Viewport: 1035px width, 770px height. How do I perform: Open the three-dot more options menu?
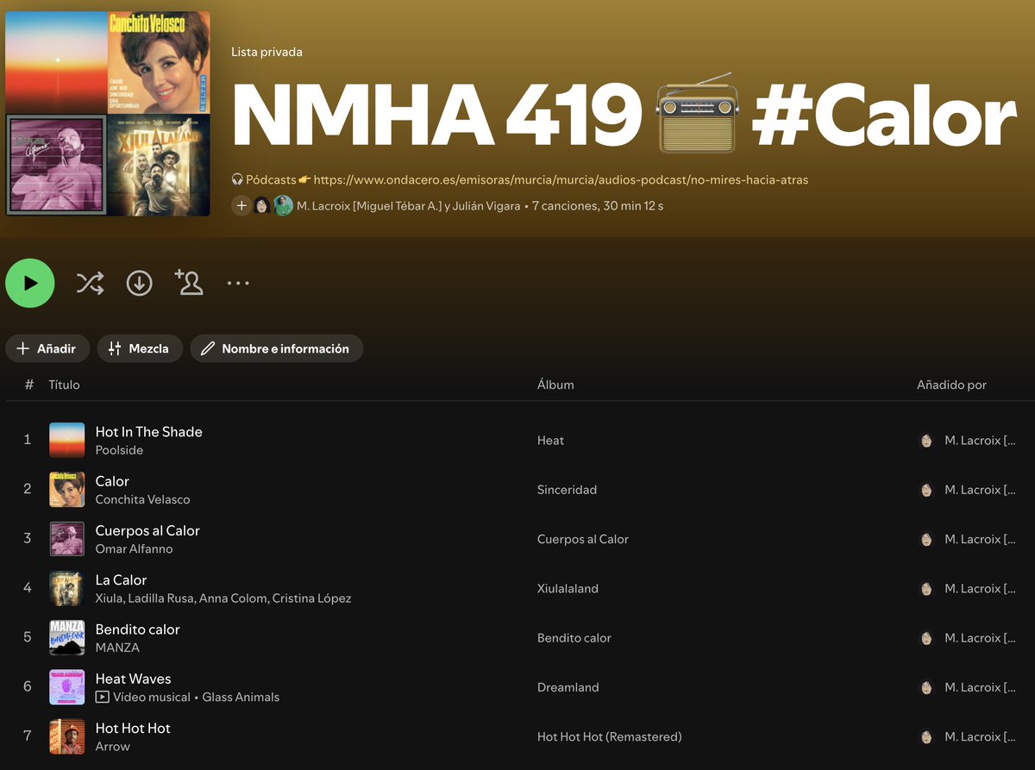click(238, 283)
